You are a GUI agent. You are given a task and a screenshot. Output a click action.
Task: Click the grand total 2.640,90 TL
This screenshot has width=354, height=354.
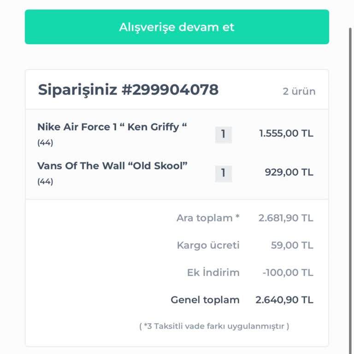click(284, 300)
